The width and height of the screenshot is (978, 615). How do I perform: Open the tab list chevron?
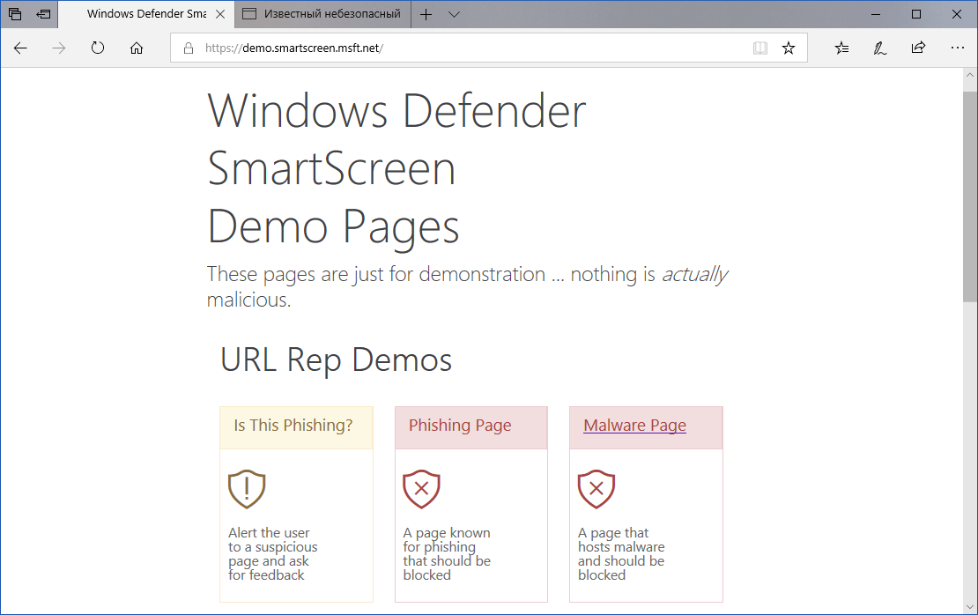[453, 14]
